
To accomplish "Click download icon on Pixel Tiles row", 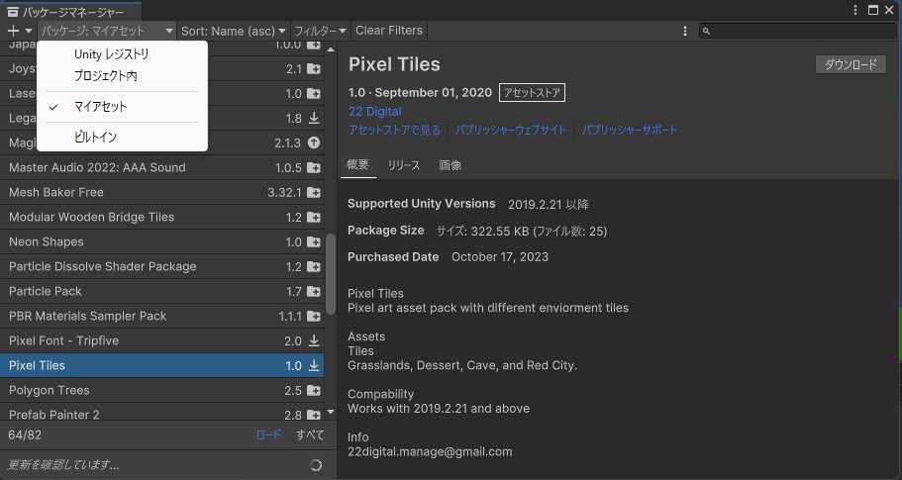I will tap(314, 365).
